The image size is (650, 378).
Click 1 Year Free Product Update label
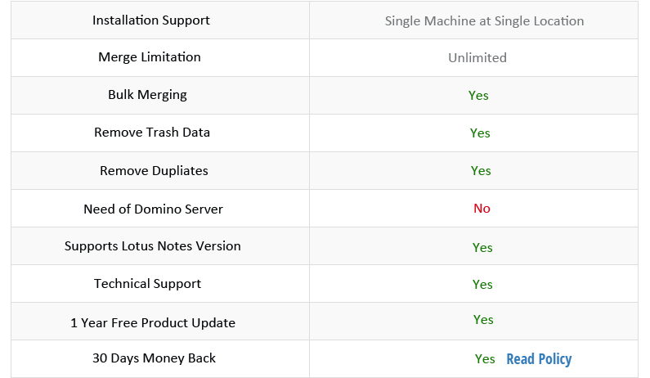point(153,323)
